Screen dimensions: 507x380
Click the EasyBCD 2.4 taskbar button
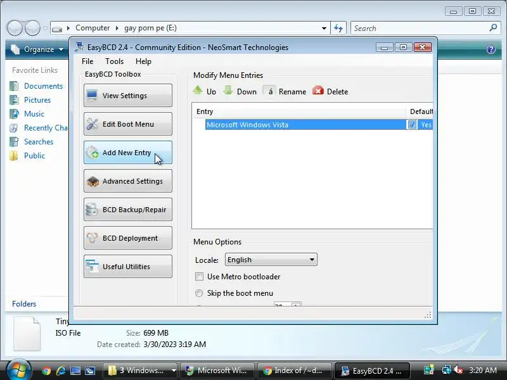tap(372, 370)
